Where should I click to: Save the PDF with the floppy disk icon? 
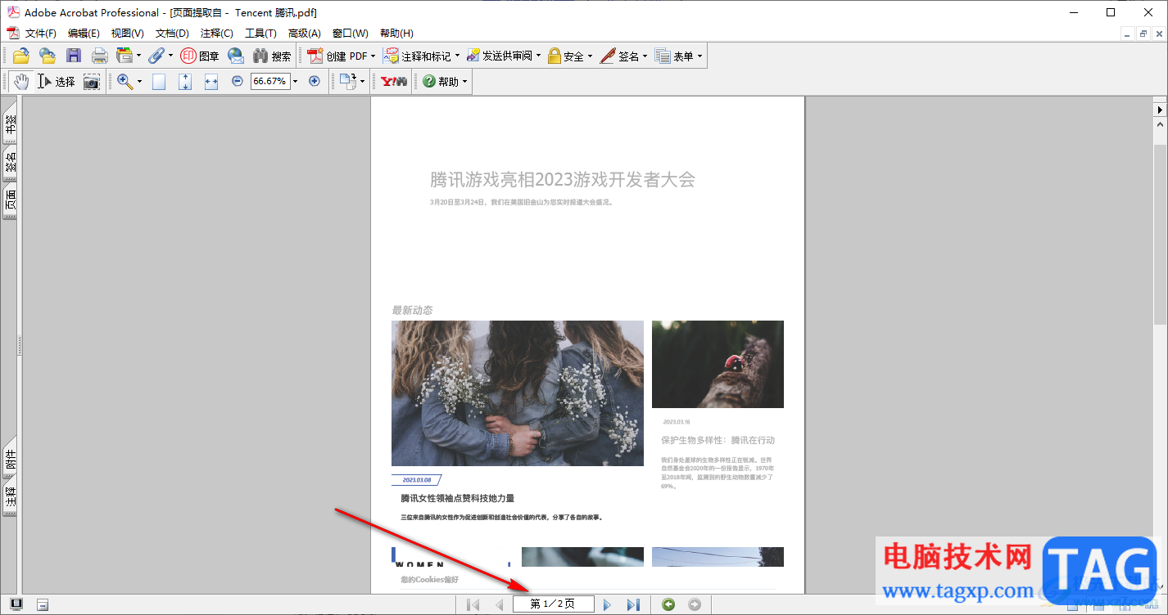pos(74,56)
